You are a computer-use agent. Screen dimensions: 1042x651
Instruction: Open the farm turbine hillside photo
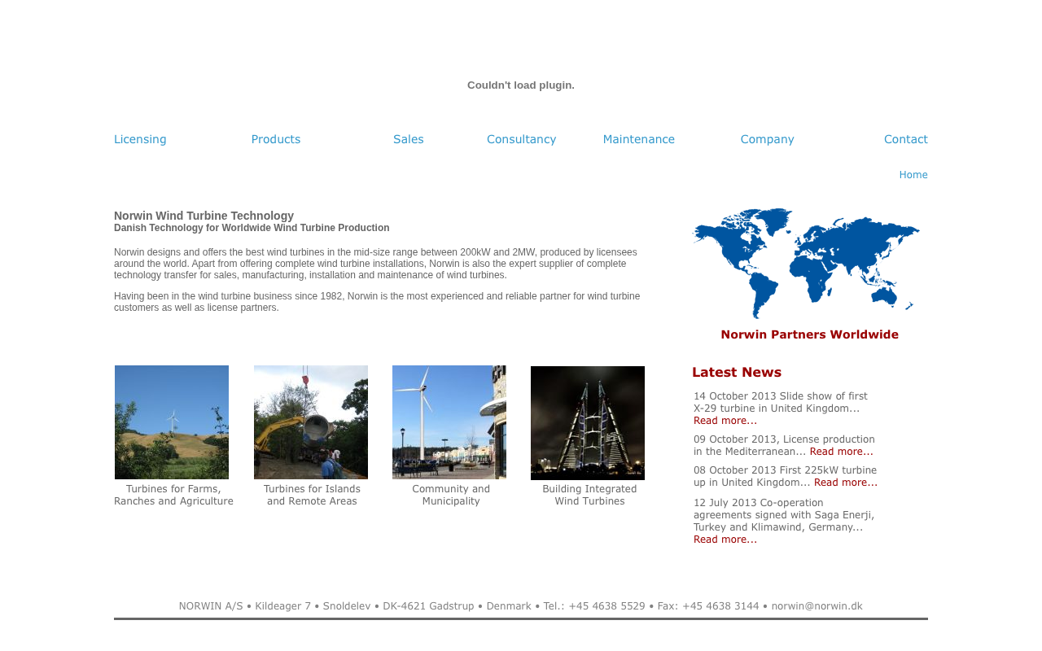[172, 422]
